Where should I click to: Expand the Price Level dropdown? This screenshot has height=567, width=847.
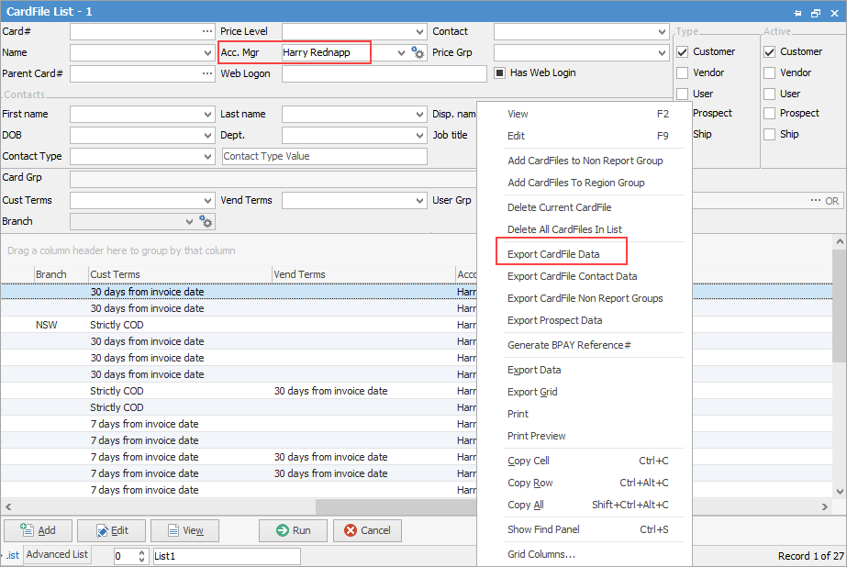click(420, 32)
